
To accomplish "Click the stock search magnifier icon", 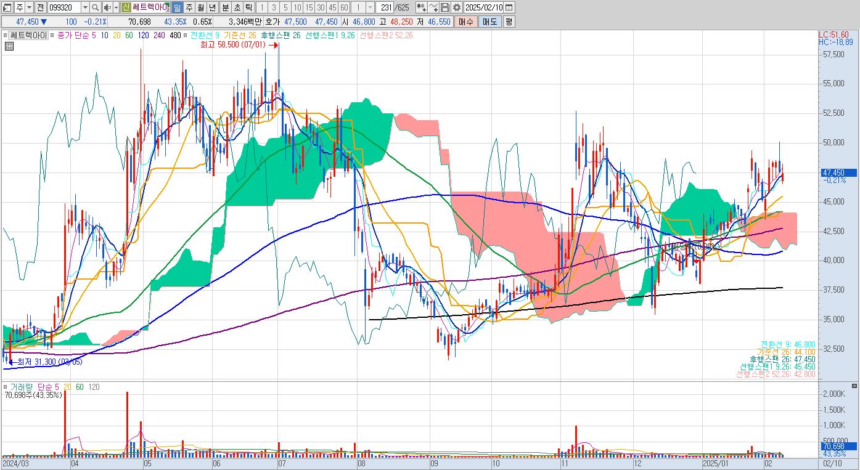I will point(95,7).
